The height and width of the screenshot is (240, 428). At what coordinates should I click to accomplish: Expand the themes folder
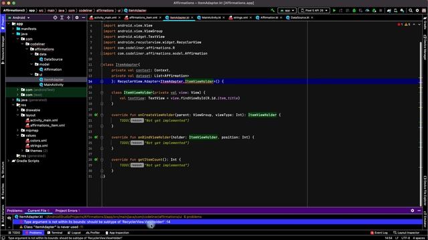(22, 151)
